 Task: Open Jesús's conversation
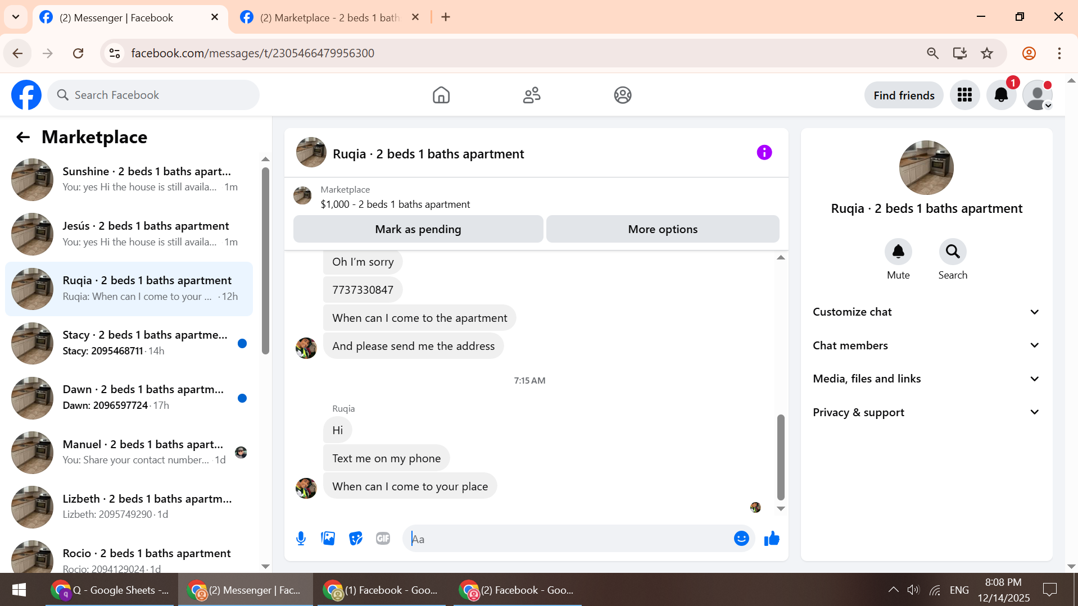click(x=129, y=234)
